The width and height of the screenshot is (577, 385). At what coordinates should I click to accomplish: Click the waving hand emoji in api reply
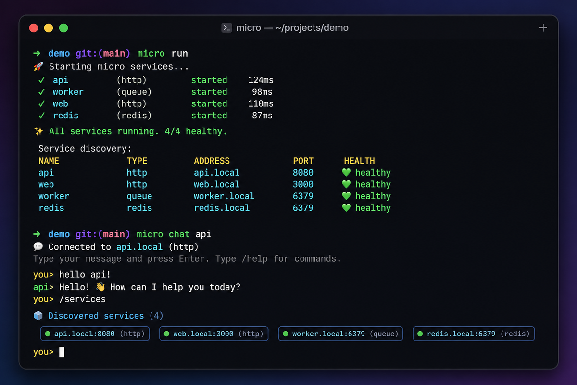click(100, 287)
